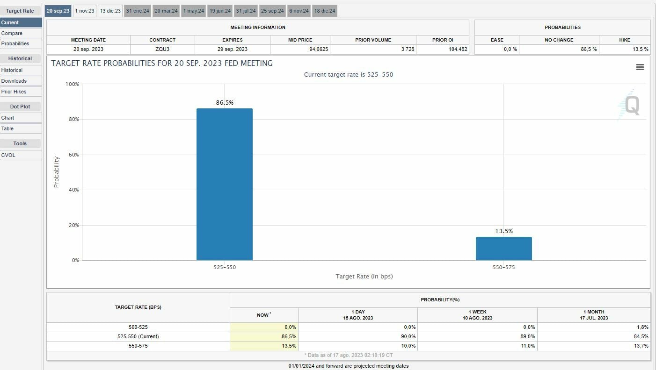Screen dimensions: 656x370
Task: Click the projected meeting dates note
Action: tap(349, 366)
